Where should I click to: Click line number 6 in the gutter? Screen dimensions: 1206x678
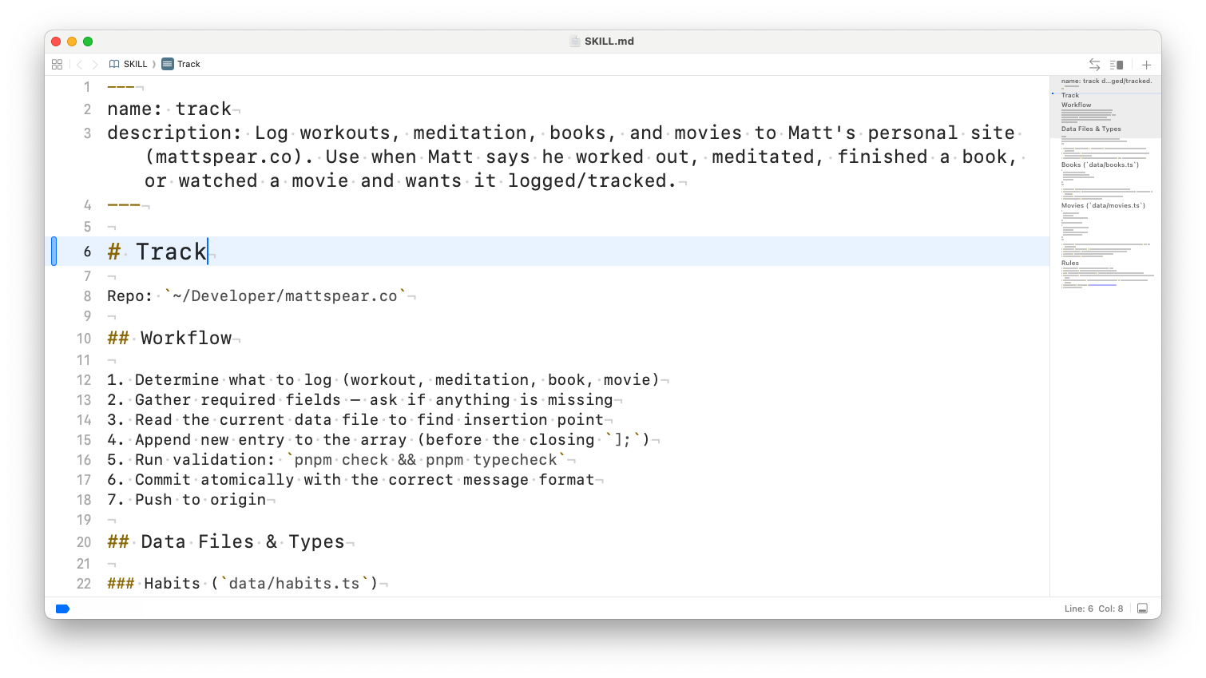pyautogui.click(x=86, y=251)
